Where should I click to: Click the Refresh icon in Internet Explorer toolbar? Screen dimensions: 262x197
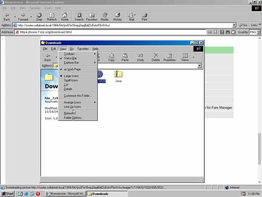coord(52,17)
